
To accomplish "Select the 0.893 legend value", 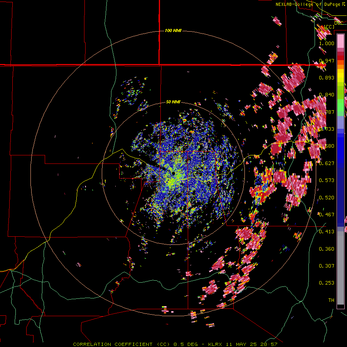I will [x=327, y=77].
